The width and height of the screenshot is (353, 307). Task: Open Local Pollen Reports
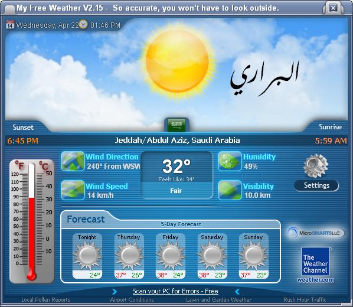[45, 300]
